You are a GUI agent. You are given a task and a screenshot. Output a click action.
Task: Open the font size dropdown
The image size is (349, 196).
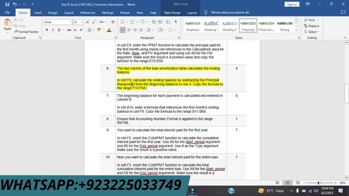point(82,22)
